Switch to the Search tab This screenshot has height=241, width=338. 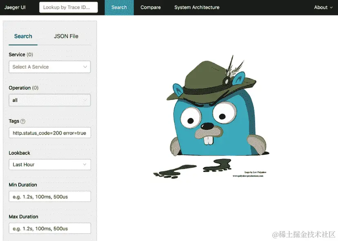click(x=23, y=36)
